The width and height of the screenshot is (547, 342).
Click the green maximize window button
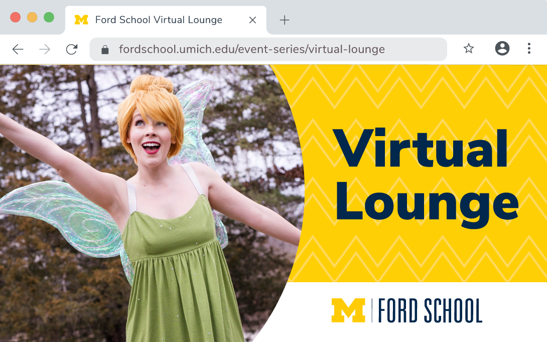(x=49, y=17)
